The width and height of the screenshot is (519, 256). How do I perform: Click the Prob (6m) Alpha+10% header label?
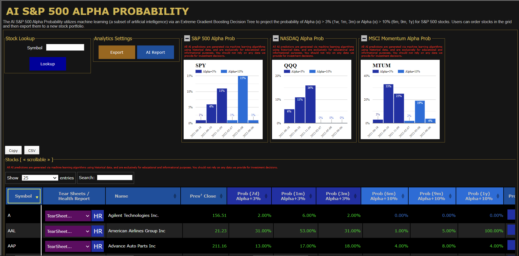point(384,196)
